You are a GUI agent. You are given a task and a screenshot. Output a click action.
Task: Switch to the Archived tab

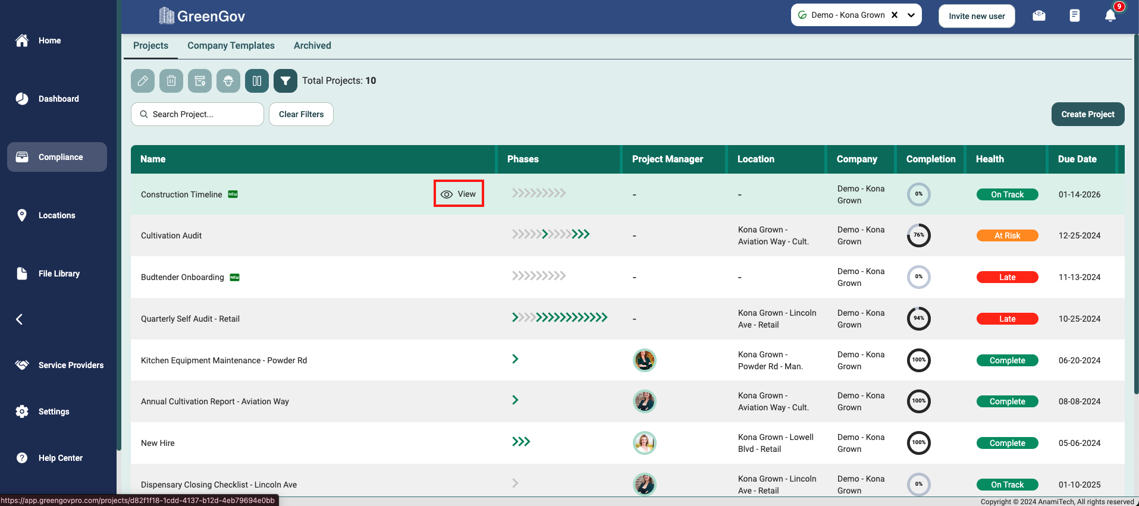pyautogui.click(x=312, y=46)
